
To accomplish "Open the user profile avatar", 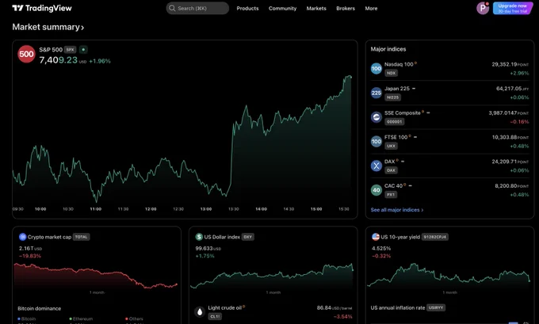I will (483, 8).
